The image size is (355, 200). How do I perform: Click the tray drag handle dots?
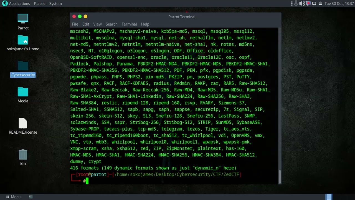click(x=292, y=3)
